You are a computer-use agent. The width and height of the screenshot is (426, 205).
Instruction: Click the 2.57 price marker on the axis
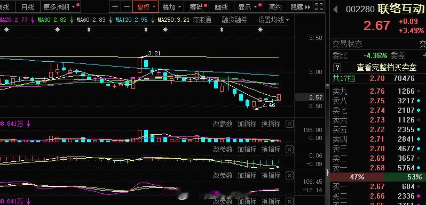point(310,97)
